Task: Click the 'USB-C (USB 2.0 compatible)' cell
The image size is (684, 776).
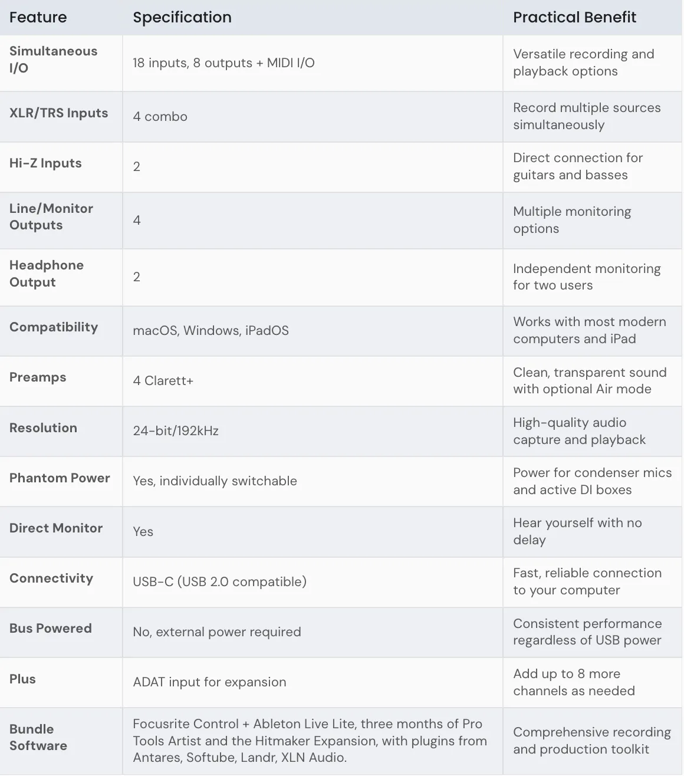Action: point(219,582)
